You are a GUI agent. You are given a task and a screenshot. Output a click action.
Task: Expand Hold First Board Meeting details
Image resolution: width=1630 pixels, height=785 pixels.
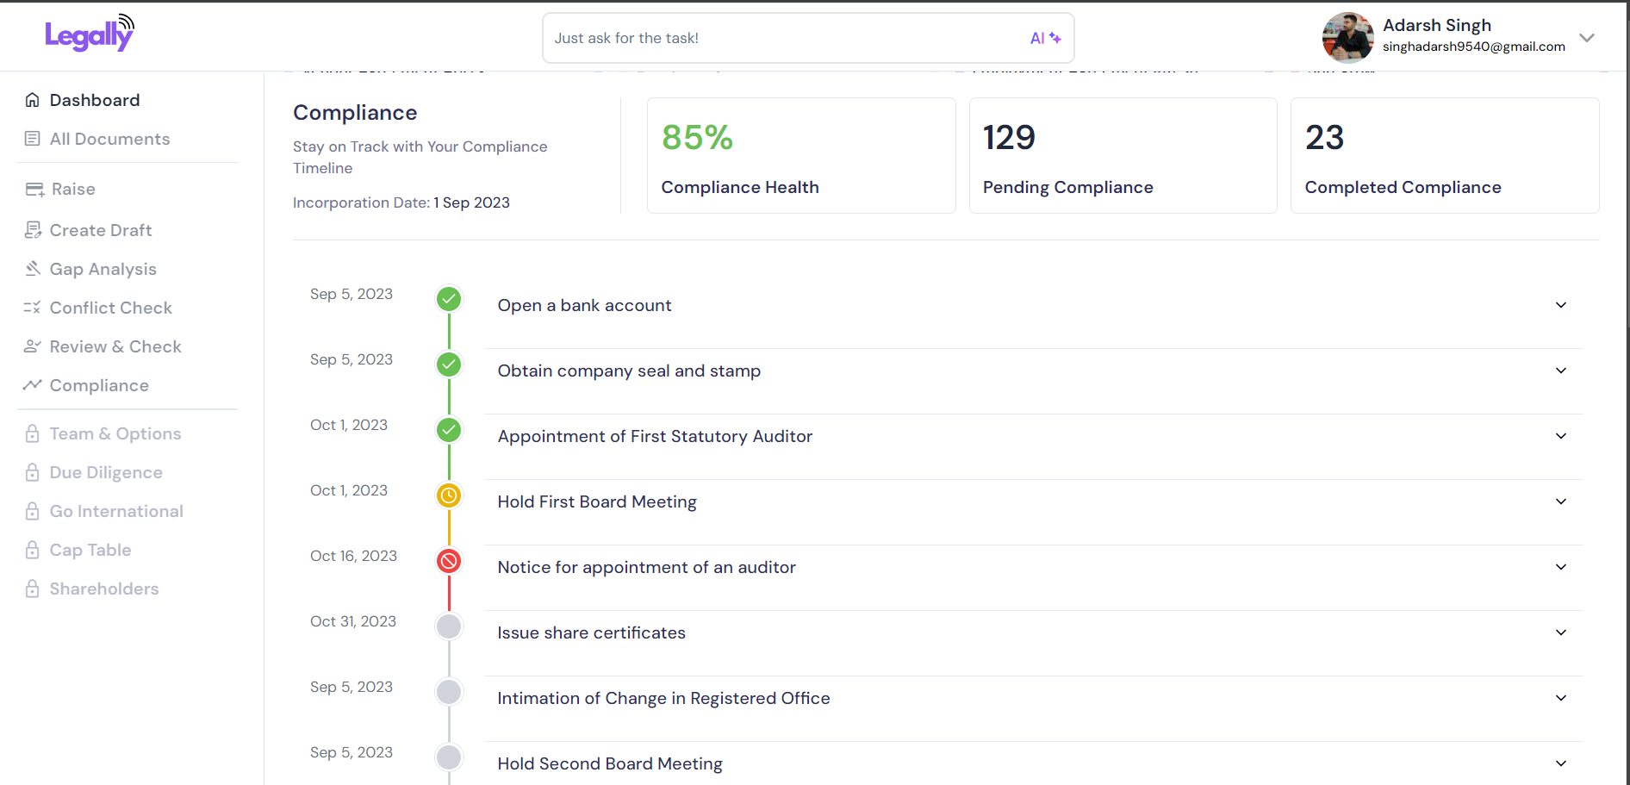[x=1560, y=502]
